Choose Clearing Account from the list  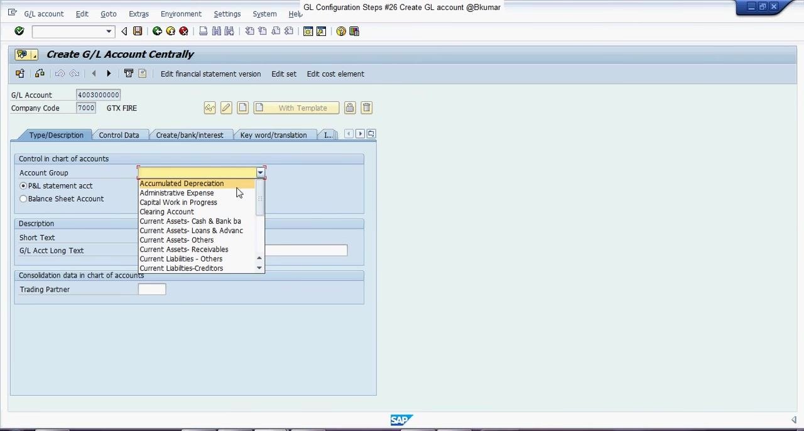pyautogui.click(x=197, y=212)
